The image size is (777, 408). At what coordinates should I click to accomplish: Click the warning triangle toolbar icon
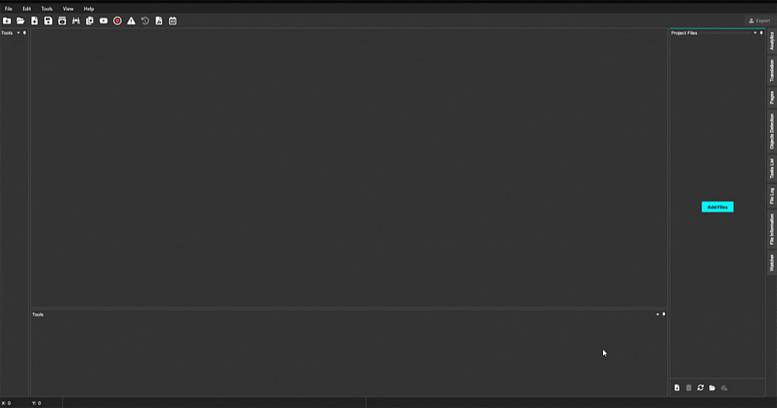(131, 21)
